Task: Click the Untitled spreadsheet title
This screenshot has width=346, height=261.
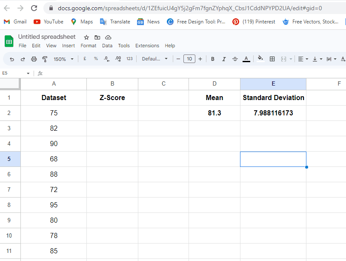Action: click(x=47, y=37)
